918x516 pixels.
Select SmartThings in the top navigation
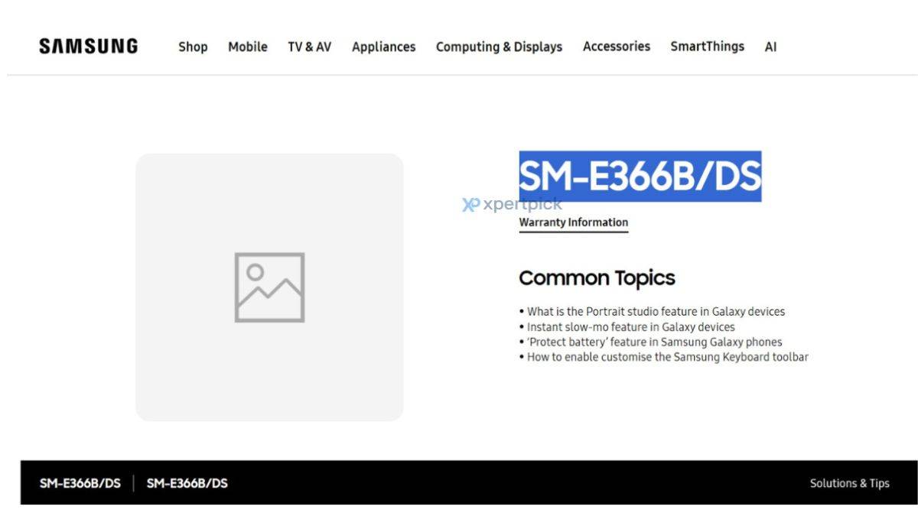(x=707, y=47)
